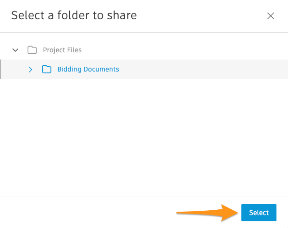Expand the Bidding Documents folder
Viewport: 288px width, 228px height.
click(30, 69)
